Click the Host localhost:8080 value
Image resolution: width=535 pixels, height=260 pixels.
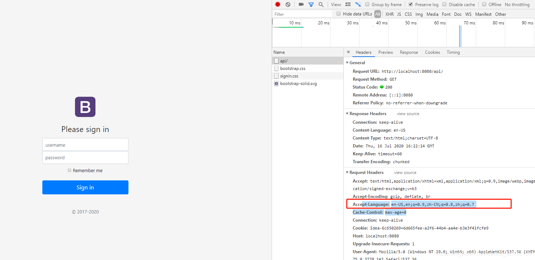pyautogui.click(x=382, y=236)
